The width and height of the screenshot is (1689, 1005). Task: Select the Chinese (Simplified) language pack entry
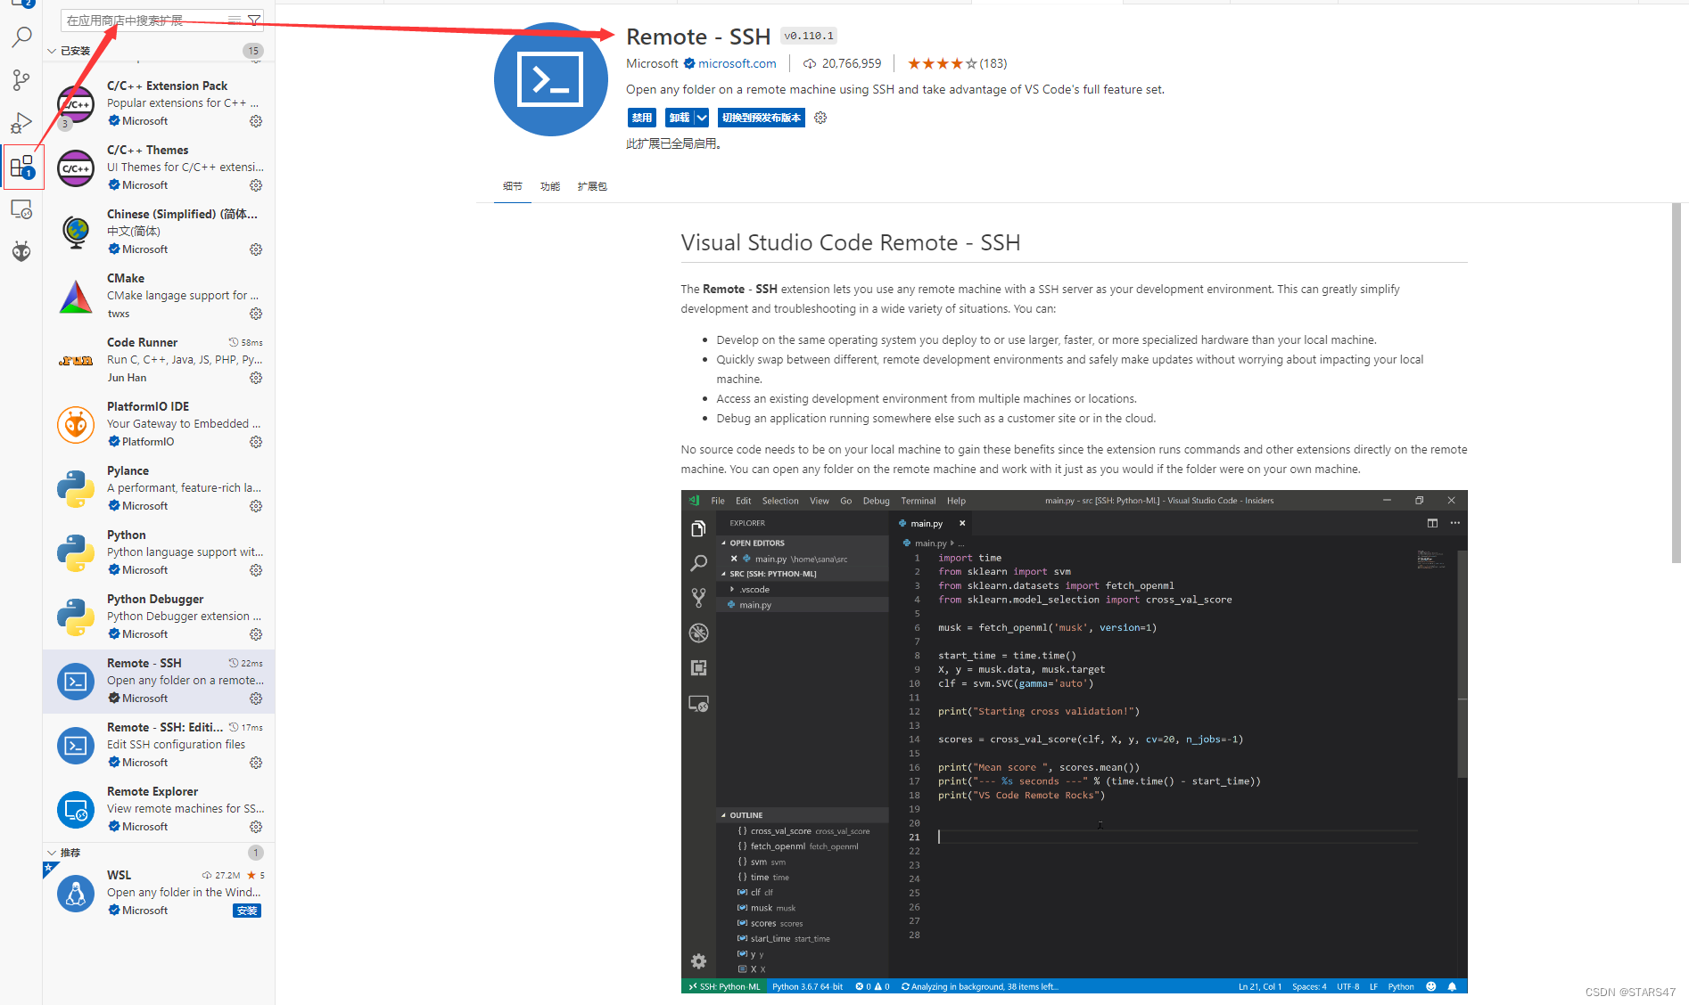coord(159,232)
